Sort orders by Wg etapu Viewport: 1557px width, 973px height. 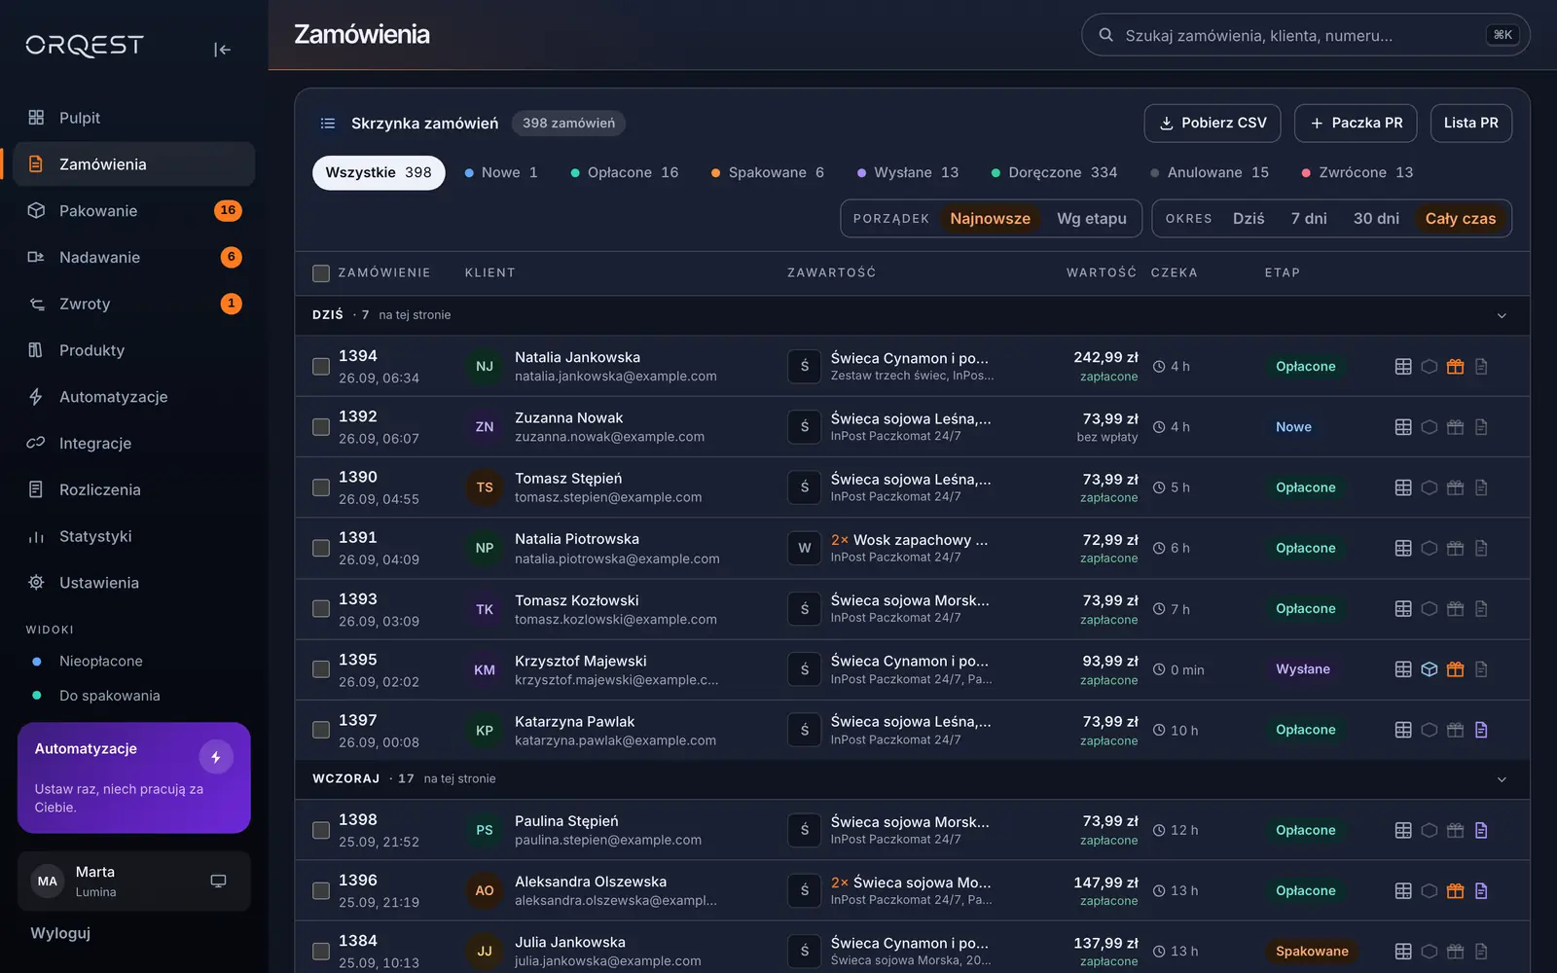click(x=1092, y=219)
